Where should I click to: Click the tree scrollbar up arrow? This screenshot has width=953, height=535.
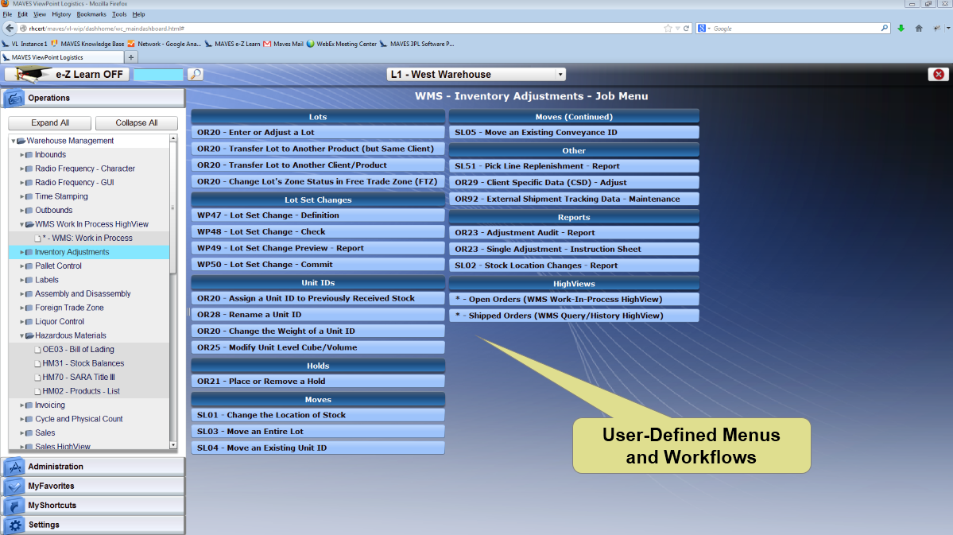pyautogui.click(x=173, y=138)
